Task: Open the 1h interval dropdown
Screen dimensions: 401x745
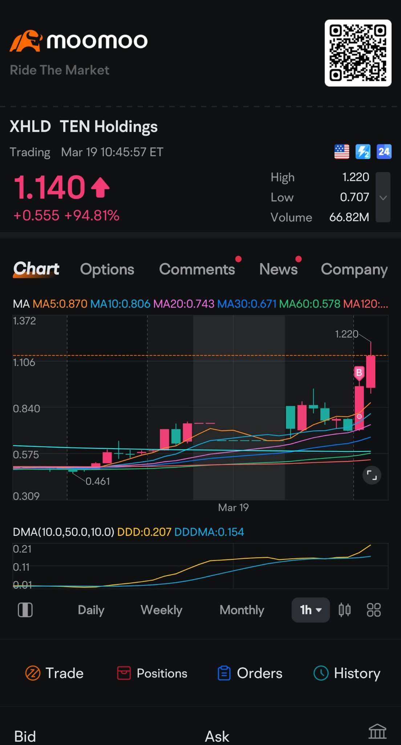Action: pyautogui.click(x=311, y=610)
